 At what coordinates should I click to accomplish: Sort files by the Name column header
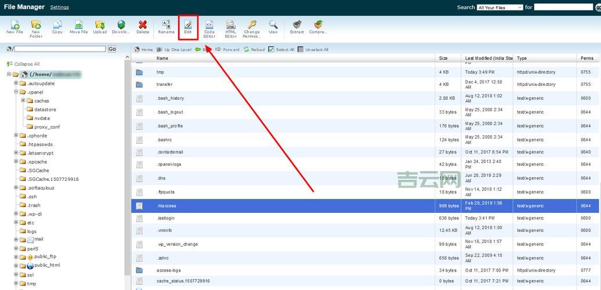tap(162, 58)
